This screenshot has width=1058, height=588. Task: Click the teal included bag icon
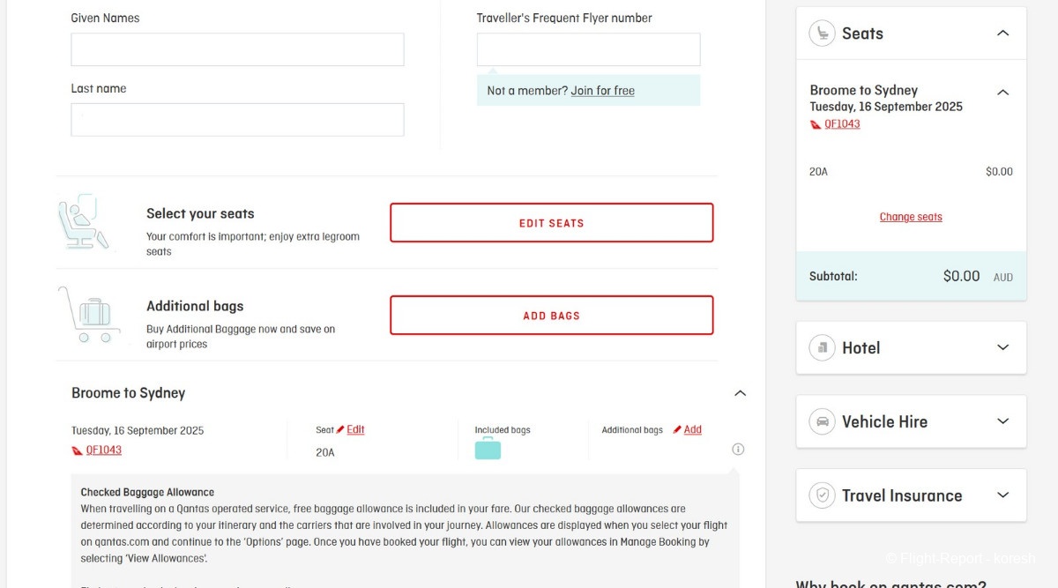coord(488,449)
